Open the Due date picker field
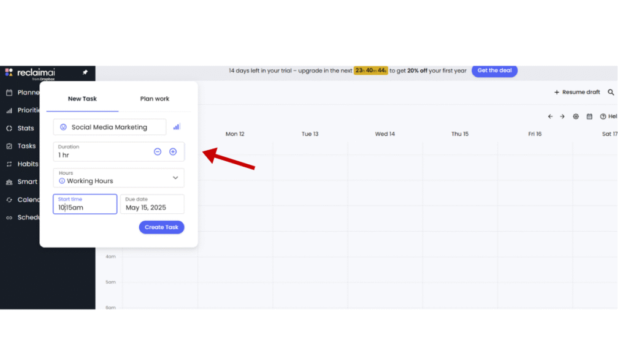This screenshot has width=628, height=353. [x=152, y=204]
